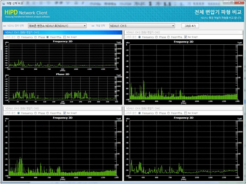Click the 채널 선택 label
Screen dimensions: 246x184
(100, 26)
